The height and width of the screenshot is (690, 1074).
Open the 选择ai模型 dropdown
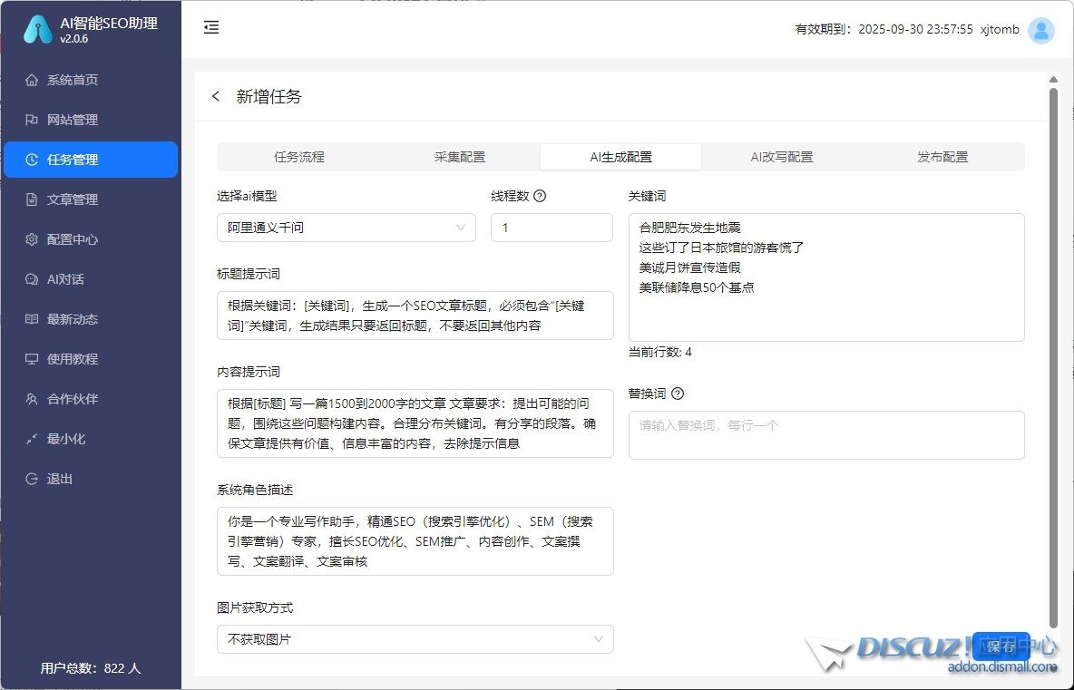[x=346, y=228]
